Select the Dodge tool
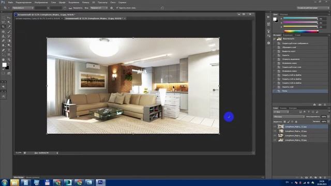Viewport: 331px width, 186px height. coord(9,45)
